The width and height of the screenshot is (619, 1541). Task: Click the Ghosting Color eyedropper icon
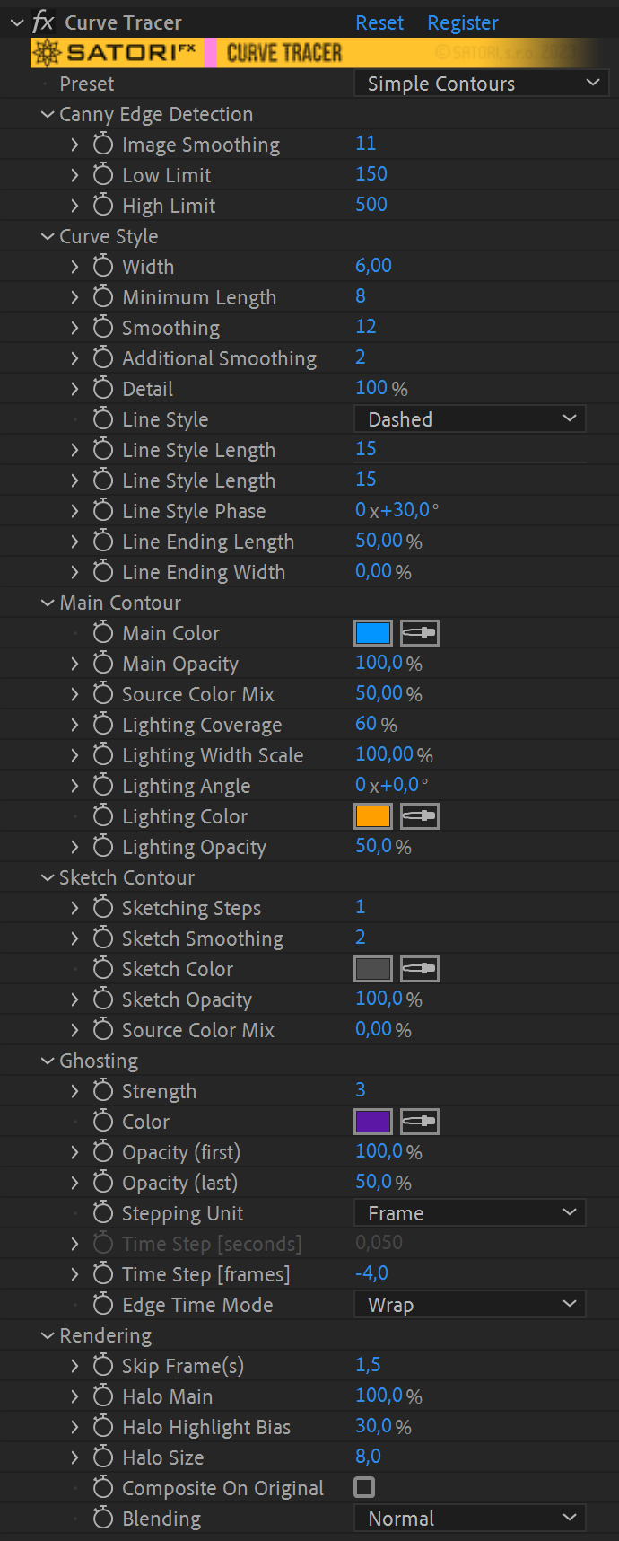pyautogui.click(x=419, y=1122)
